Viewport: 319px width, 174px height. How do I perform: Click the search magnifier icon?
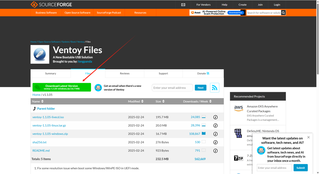pos(283,13)
